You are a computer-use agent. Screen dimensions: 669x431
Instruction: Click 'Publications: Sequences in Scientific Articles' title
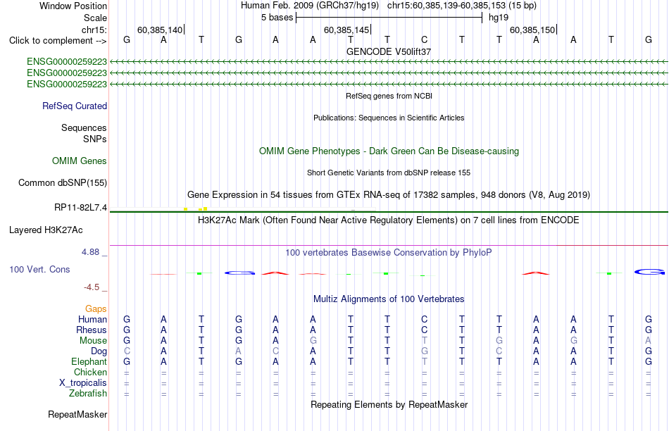[x=389, y=118]
